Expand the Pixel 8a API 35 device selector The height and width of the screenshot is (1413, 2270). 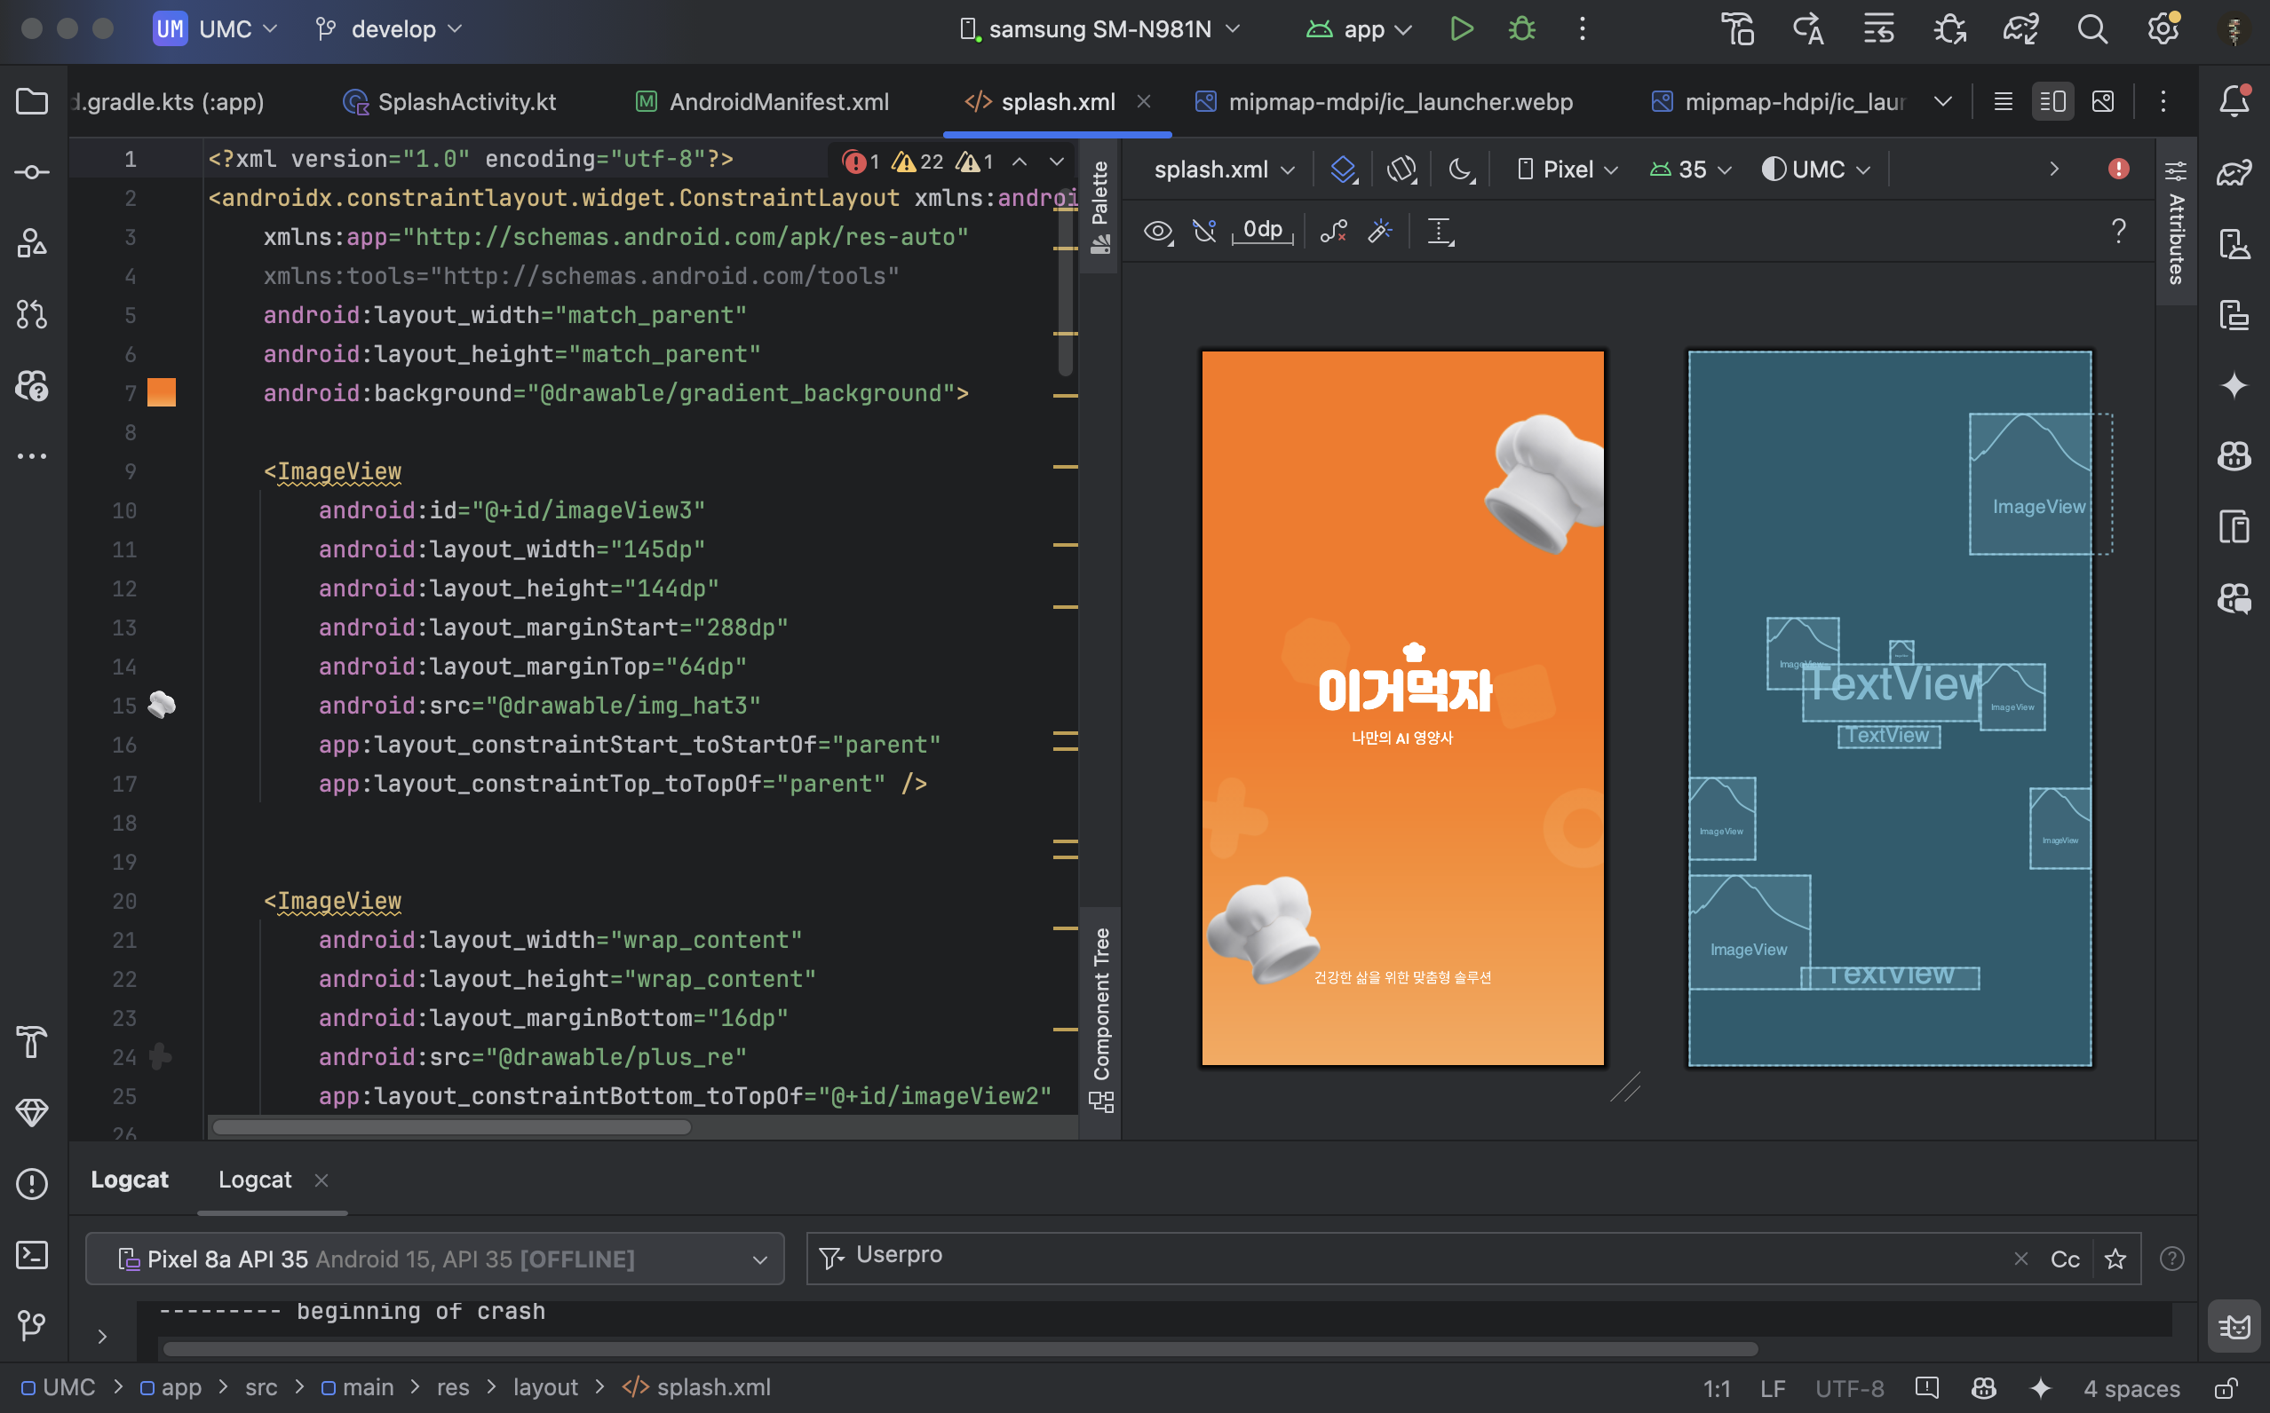click(x=435, y=1259)
